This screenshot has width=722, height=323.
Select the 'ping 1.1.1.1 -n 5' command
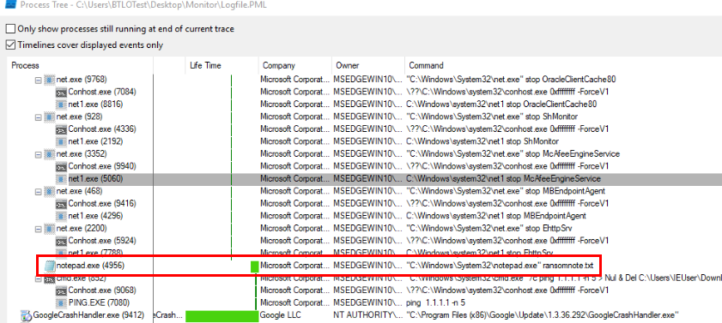point(436,302)
